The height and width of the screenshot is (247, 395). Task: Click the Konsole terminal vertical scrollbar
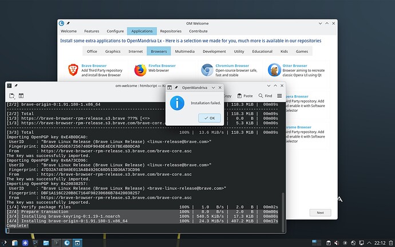pyautogui.click(x=283, y=212)
